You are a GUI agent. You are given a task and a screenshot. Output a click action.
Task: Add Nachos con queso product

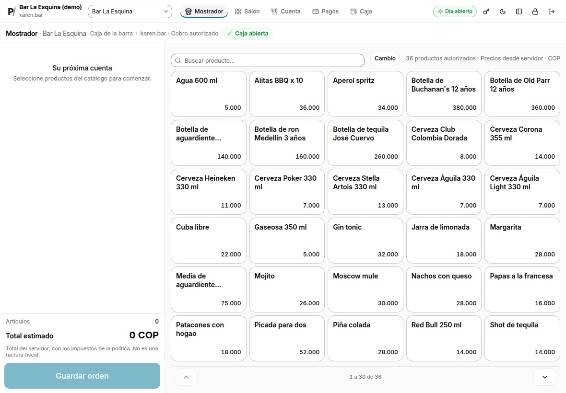click(x=444, y=289)
